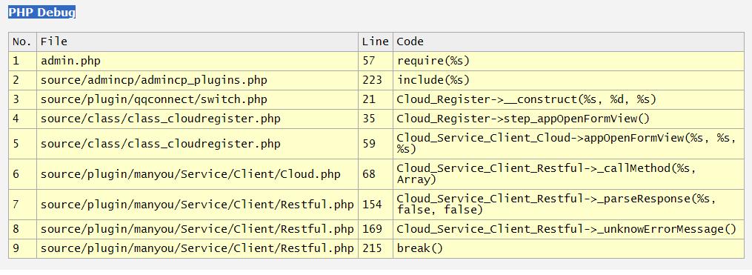
Task: Select break() code cell
Action: [568, 248]
